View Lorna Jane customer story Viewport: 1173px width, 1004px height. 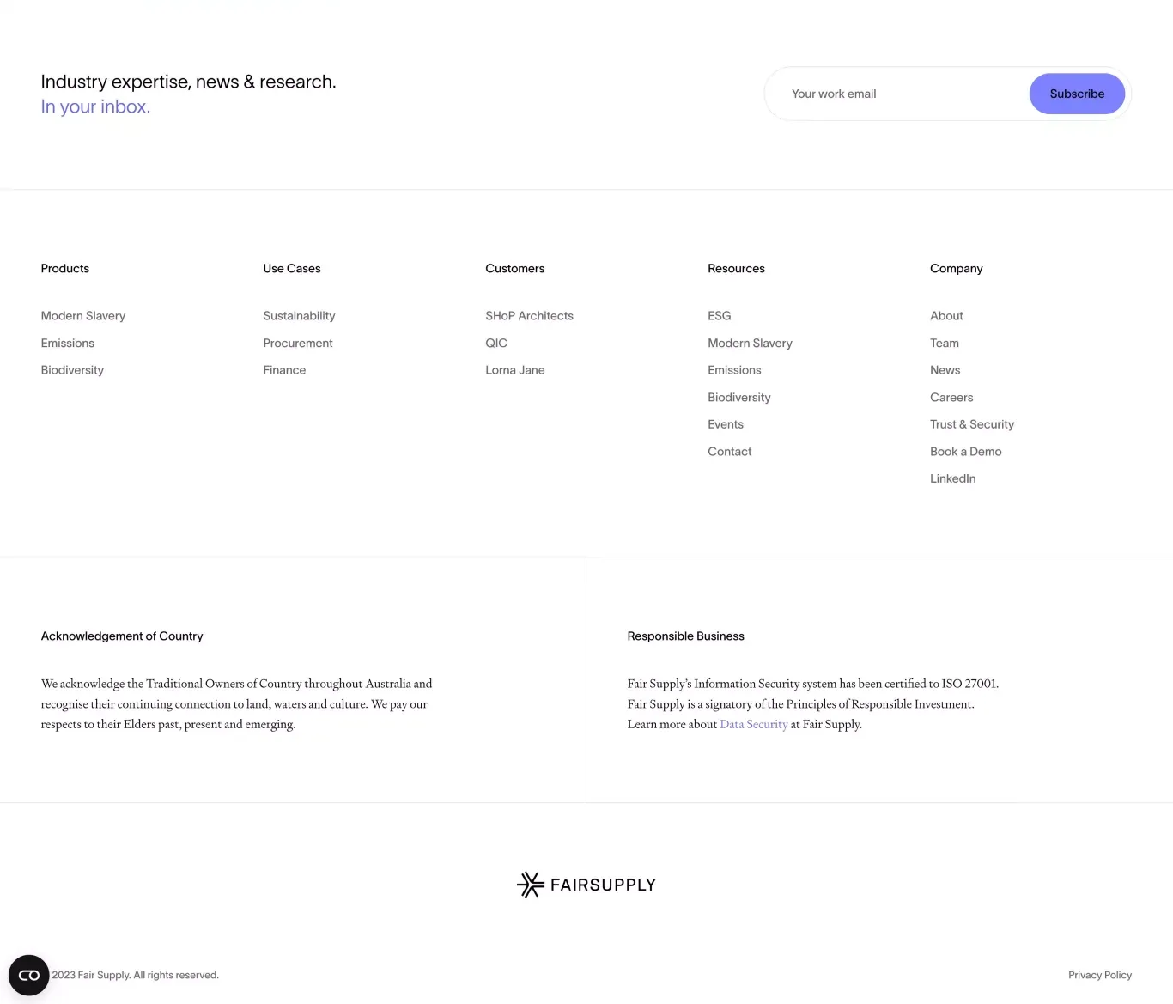tap(515, 370)
